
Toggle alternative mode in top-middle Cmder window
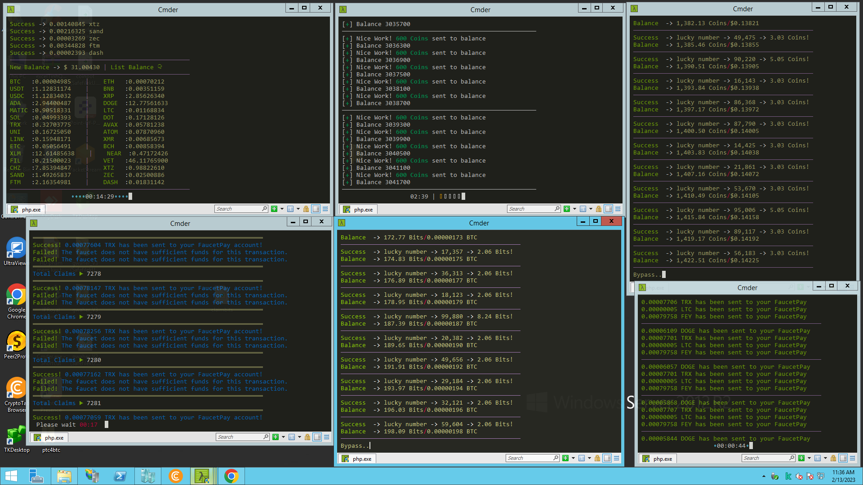[609, 209]
